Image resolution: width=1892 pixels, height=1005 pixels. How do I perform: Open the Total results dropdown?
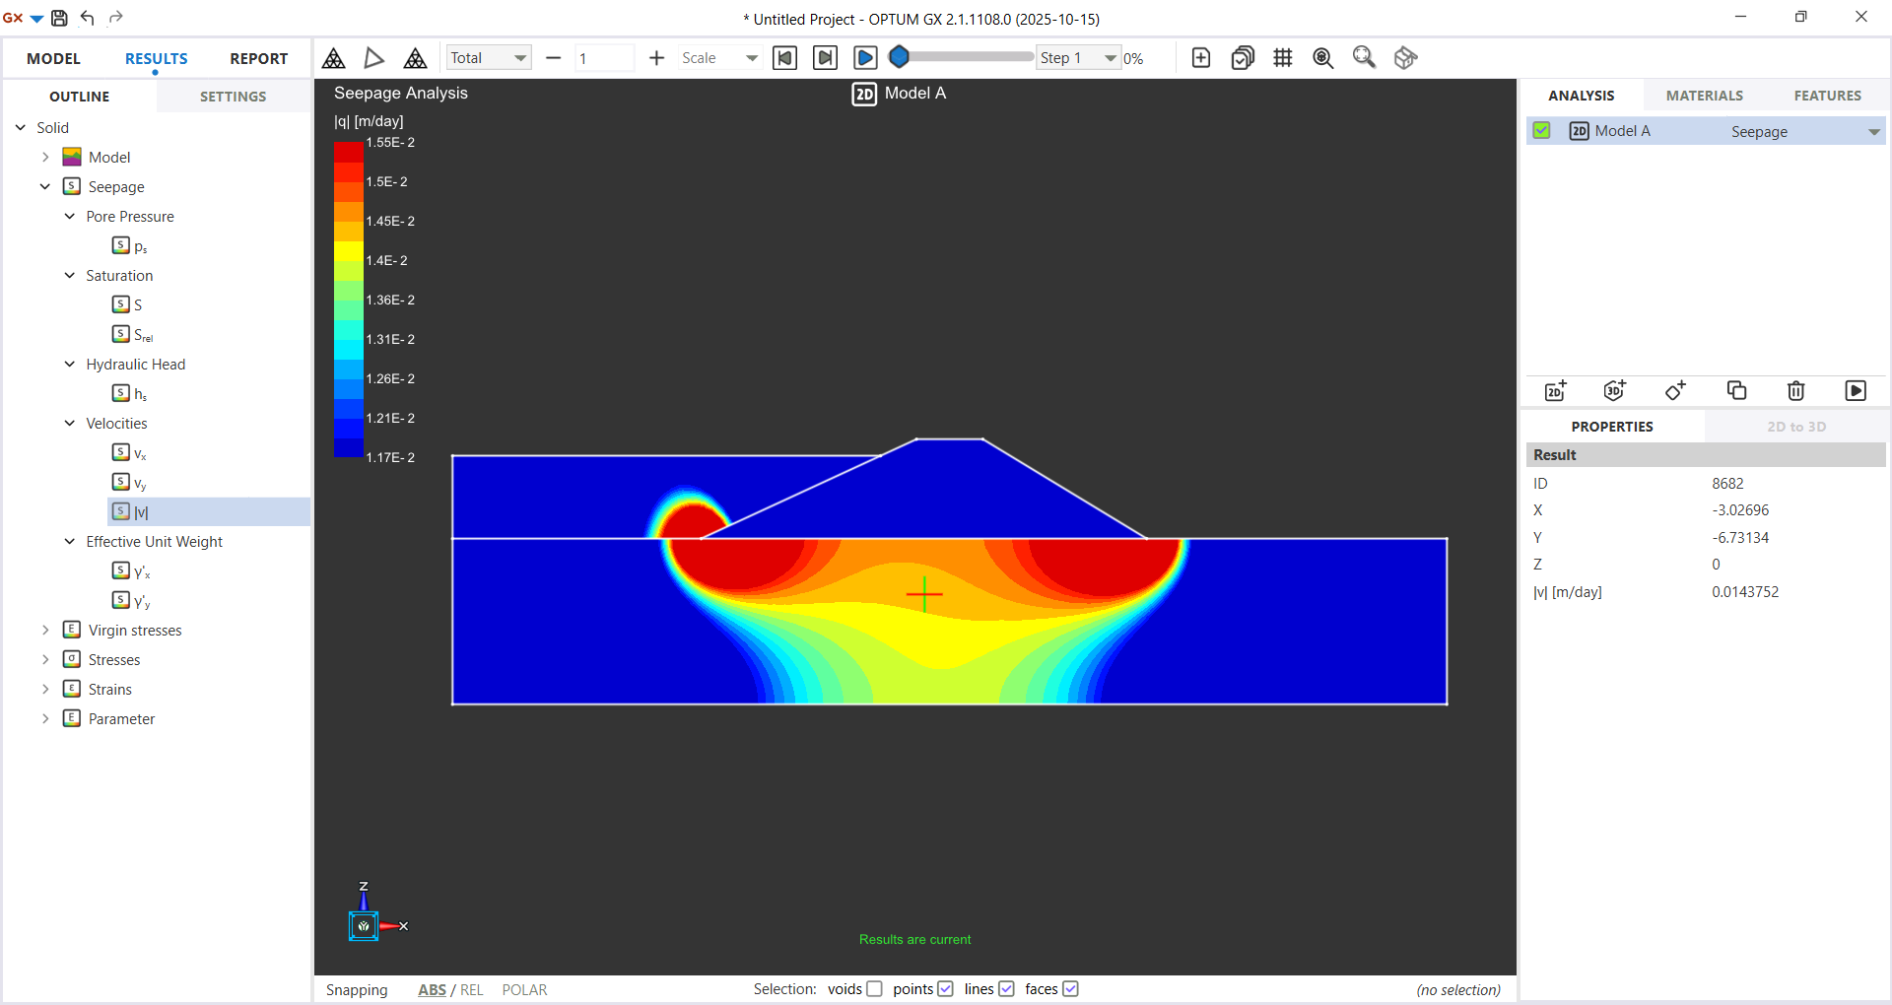click(489, 57)
